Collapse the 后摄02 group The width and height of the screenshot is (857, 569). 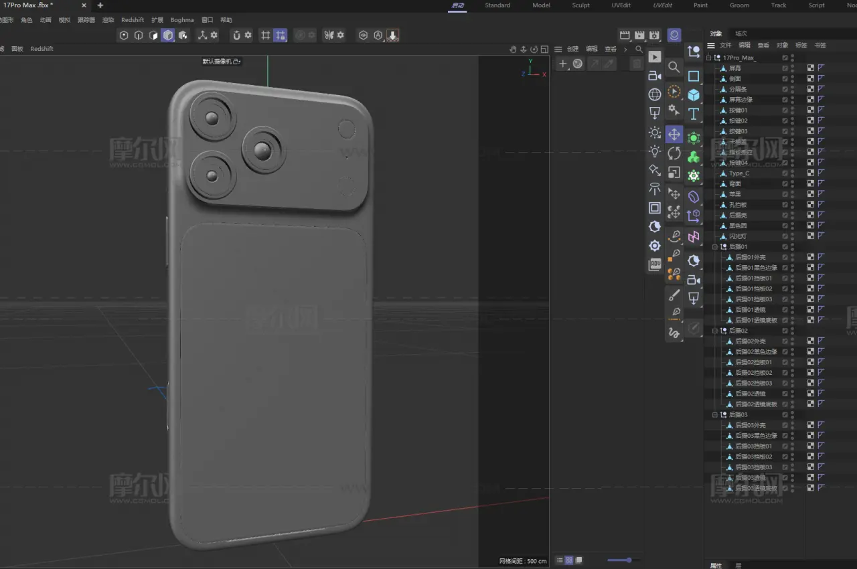[715, 331]
